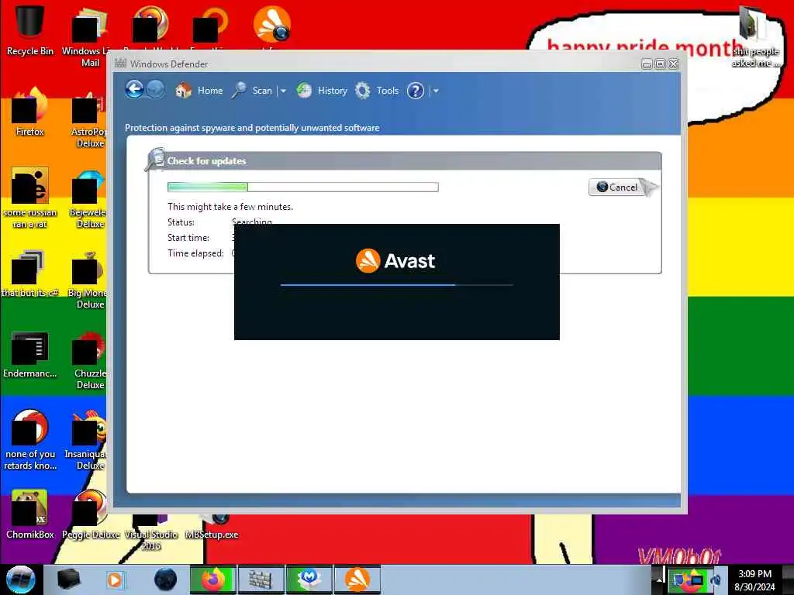Start a Scan from the toolbar
This screenshot has height=595, width=794.
(252, 91)
